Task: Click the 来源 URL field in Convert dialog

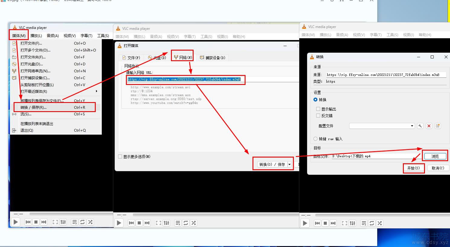Action: [386, 75]
